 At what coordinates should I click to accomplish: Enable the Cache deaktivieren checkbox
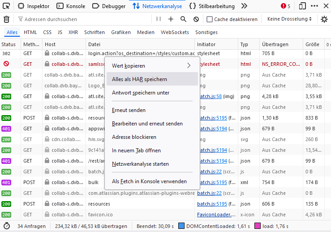210,19
